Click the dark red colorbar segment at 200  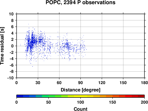[x=141, y=96]
